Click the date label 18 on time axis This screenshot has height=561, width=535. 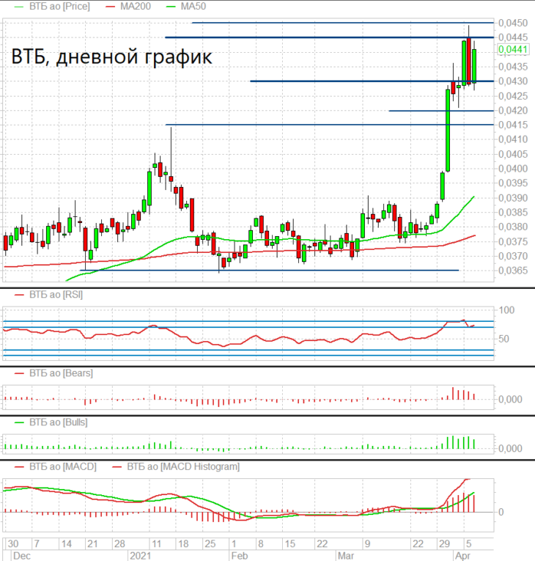[183, 544]
